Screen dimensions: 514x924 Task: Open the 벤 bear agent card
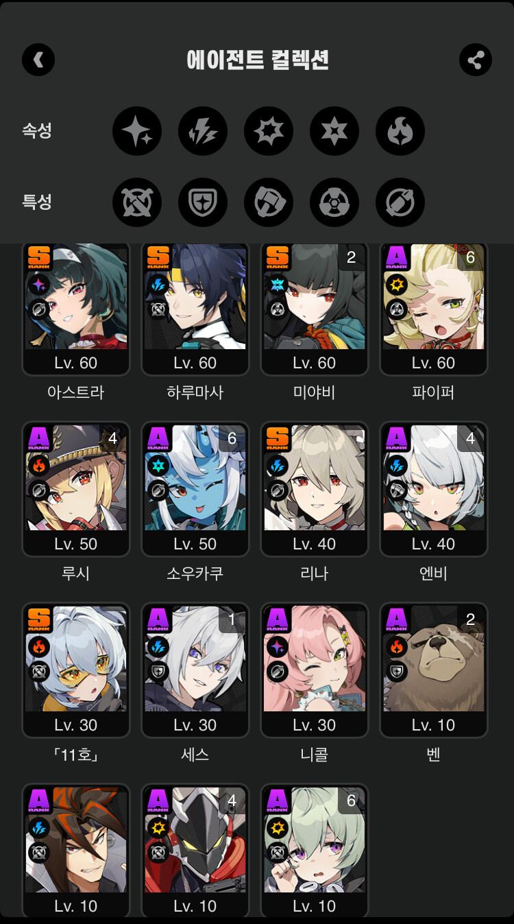434,670
